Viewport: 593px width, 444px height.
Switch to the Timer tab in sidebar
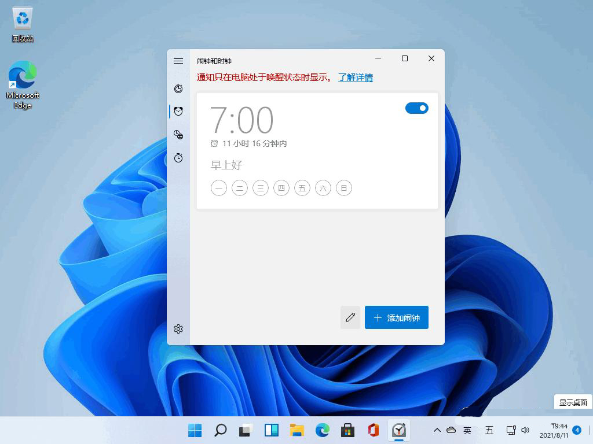[178, 88]
